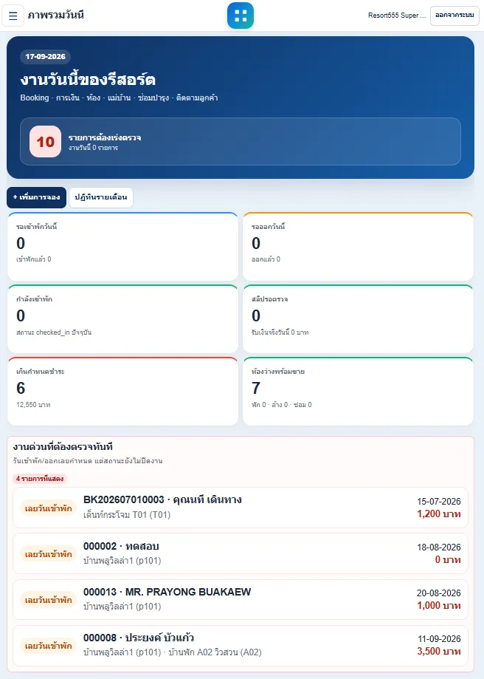Click the 12,550 บาท overdue total
The height and width of the screenshot is (679, 484).
pos(33,405)
